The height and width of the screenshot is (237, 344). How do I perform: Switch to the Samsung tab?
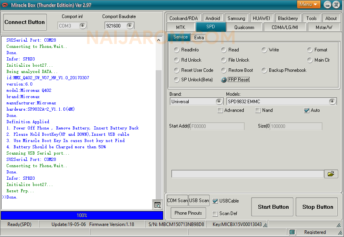click(x=236, y=18)
